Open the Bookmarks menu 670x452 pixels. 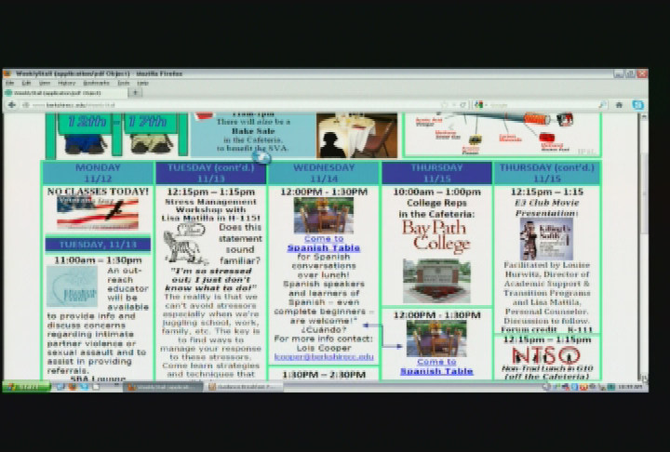tap(96, 83)
